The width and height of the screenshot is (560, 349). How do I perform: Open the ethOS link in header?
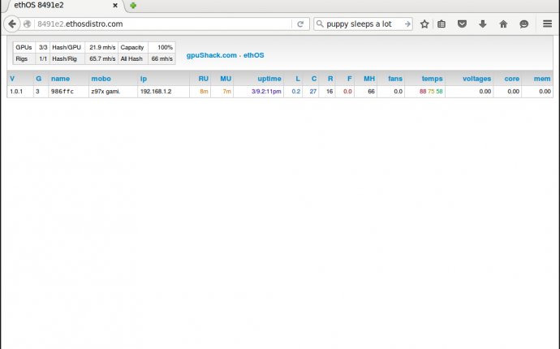[x=253, y=55]
